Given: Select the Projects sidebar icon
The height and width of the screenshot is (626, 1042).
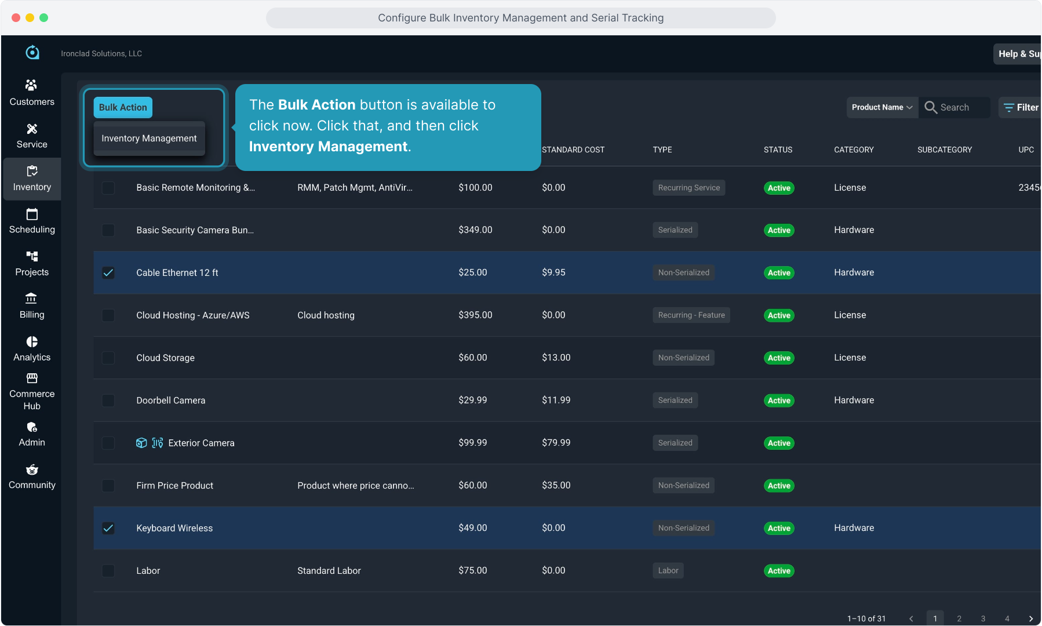Looking at the screenshot, I should [31, 257].
